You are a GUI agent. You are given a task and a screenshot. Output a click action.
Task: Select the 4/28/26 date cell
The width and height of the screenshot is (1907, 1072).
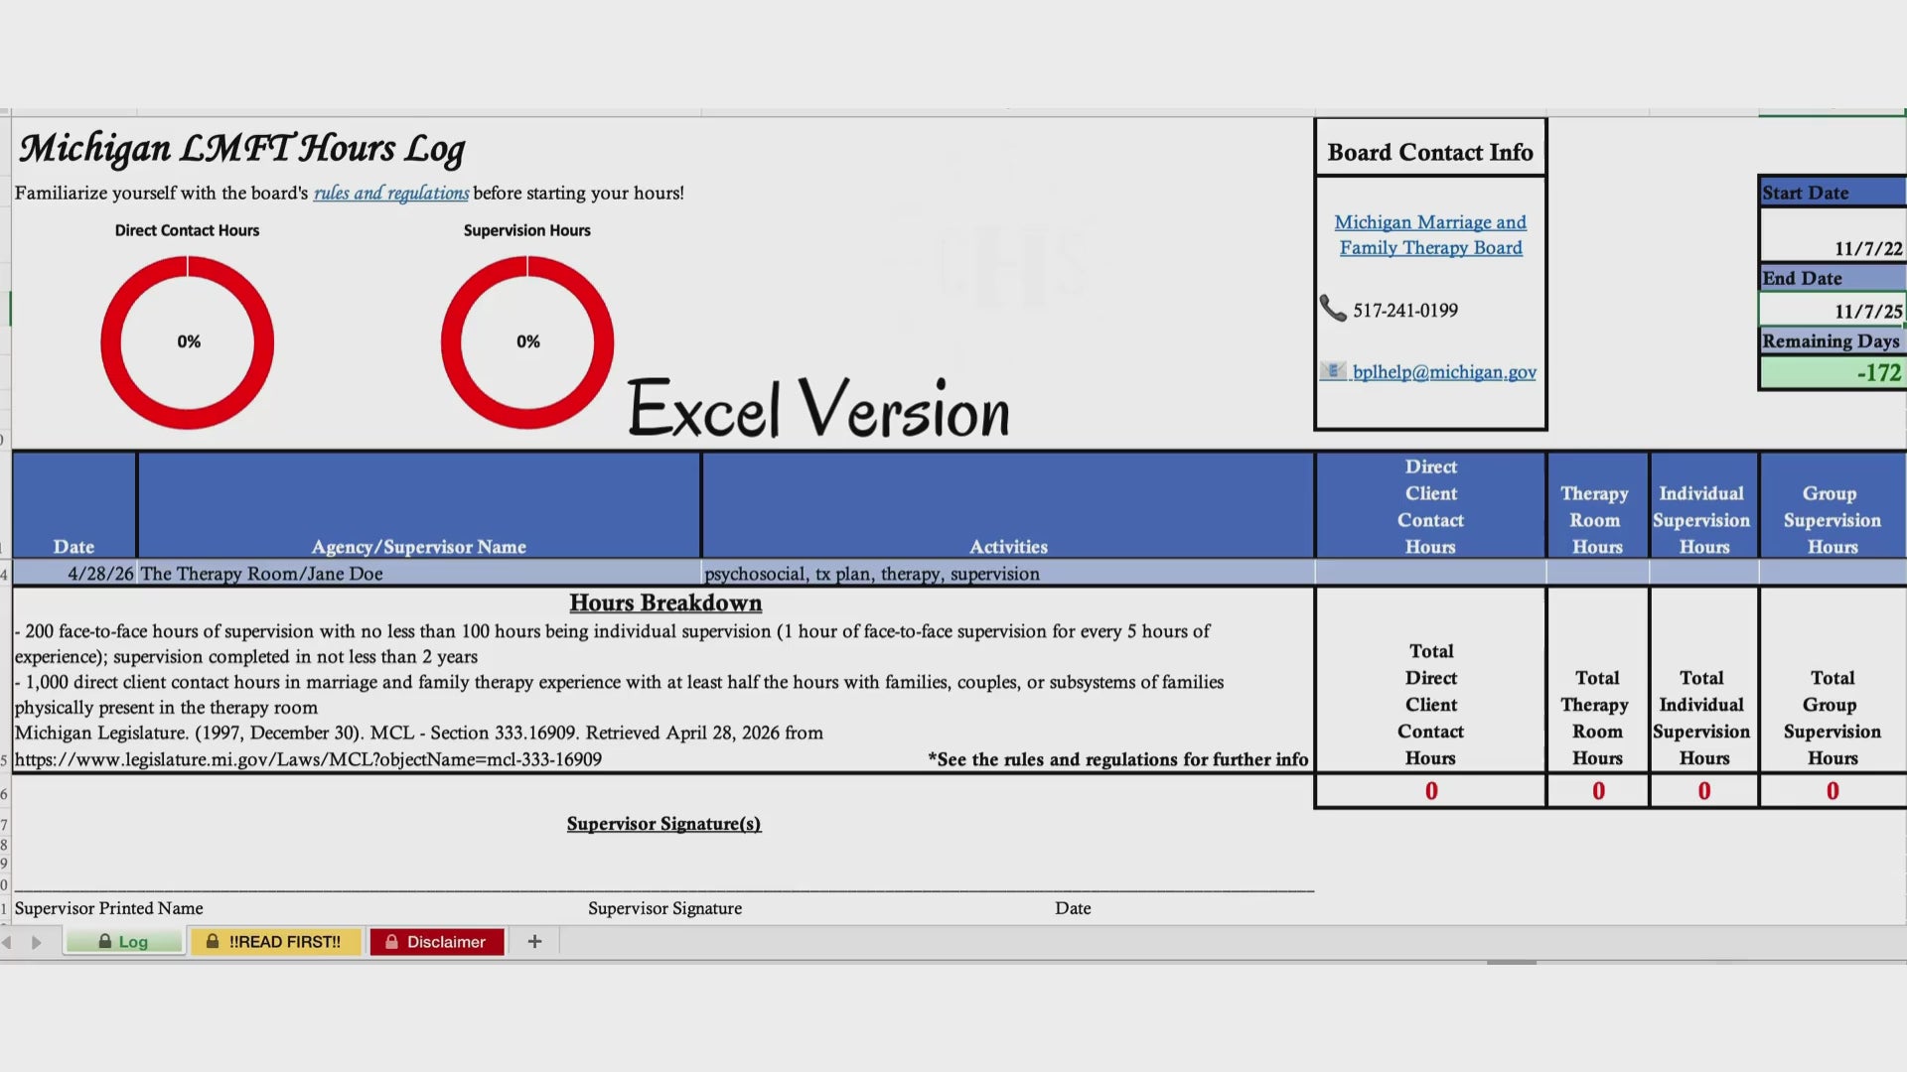click(x=74, y=574)
